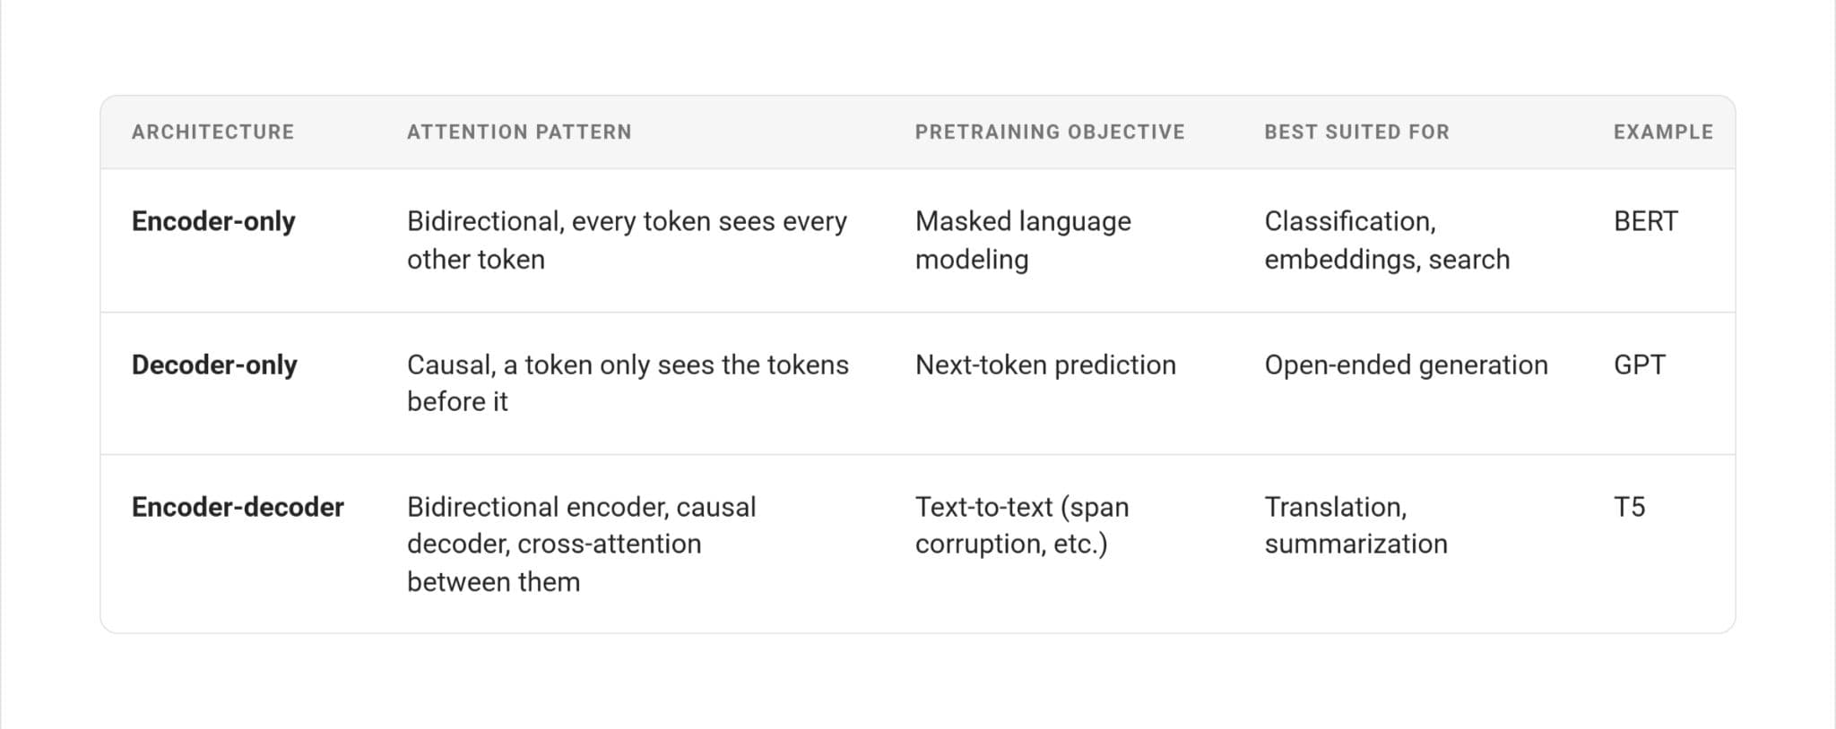Viewport: 1836px width, 729px height.
Task: Click the Masked language modeling cell
Action: (x=1023, y=240)
